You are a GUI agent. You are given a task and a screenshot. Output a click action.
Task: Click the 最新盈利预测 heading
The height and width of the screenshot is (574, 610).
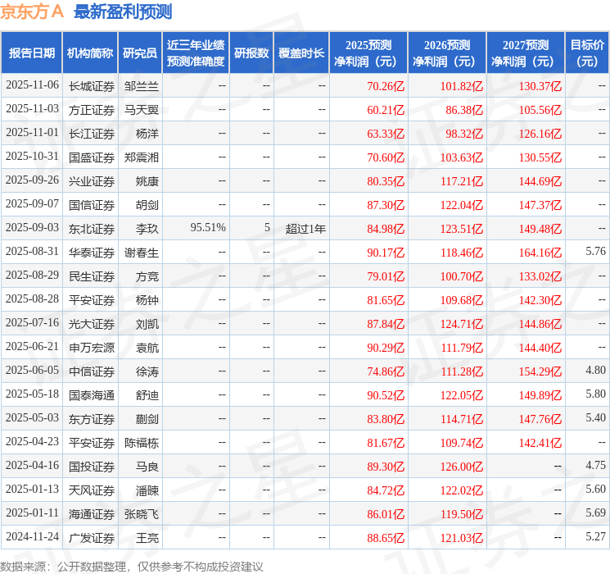[x=123, y=12]
